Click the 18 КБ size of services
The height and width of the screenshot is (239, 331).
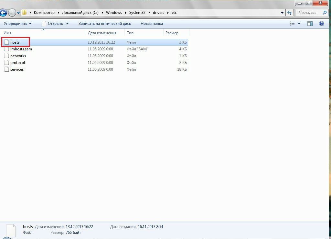(x=182, y=69)
